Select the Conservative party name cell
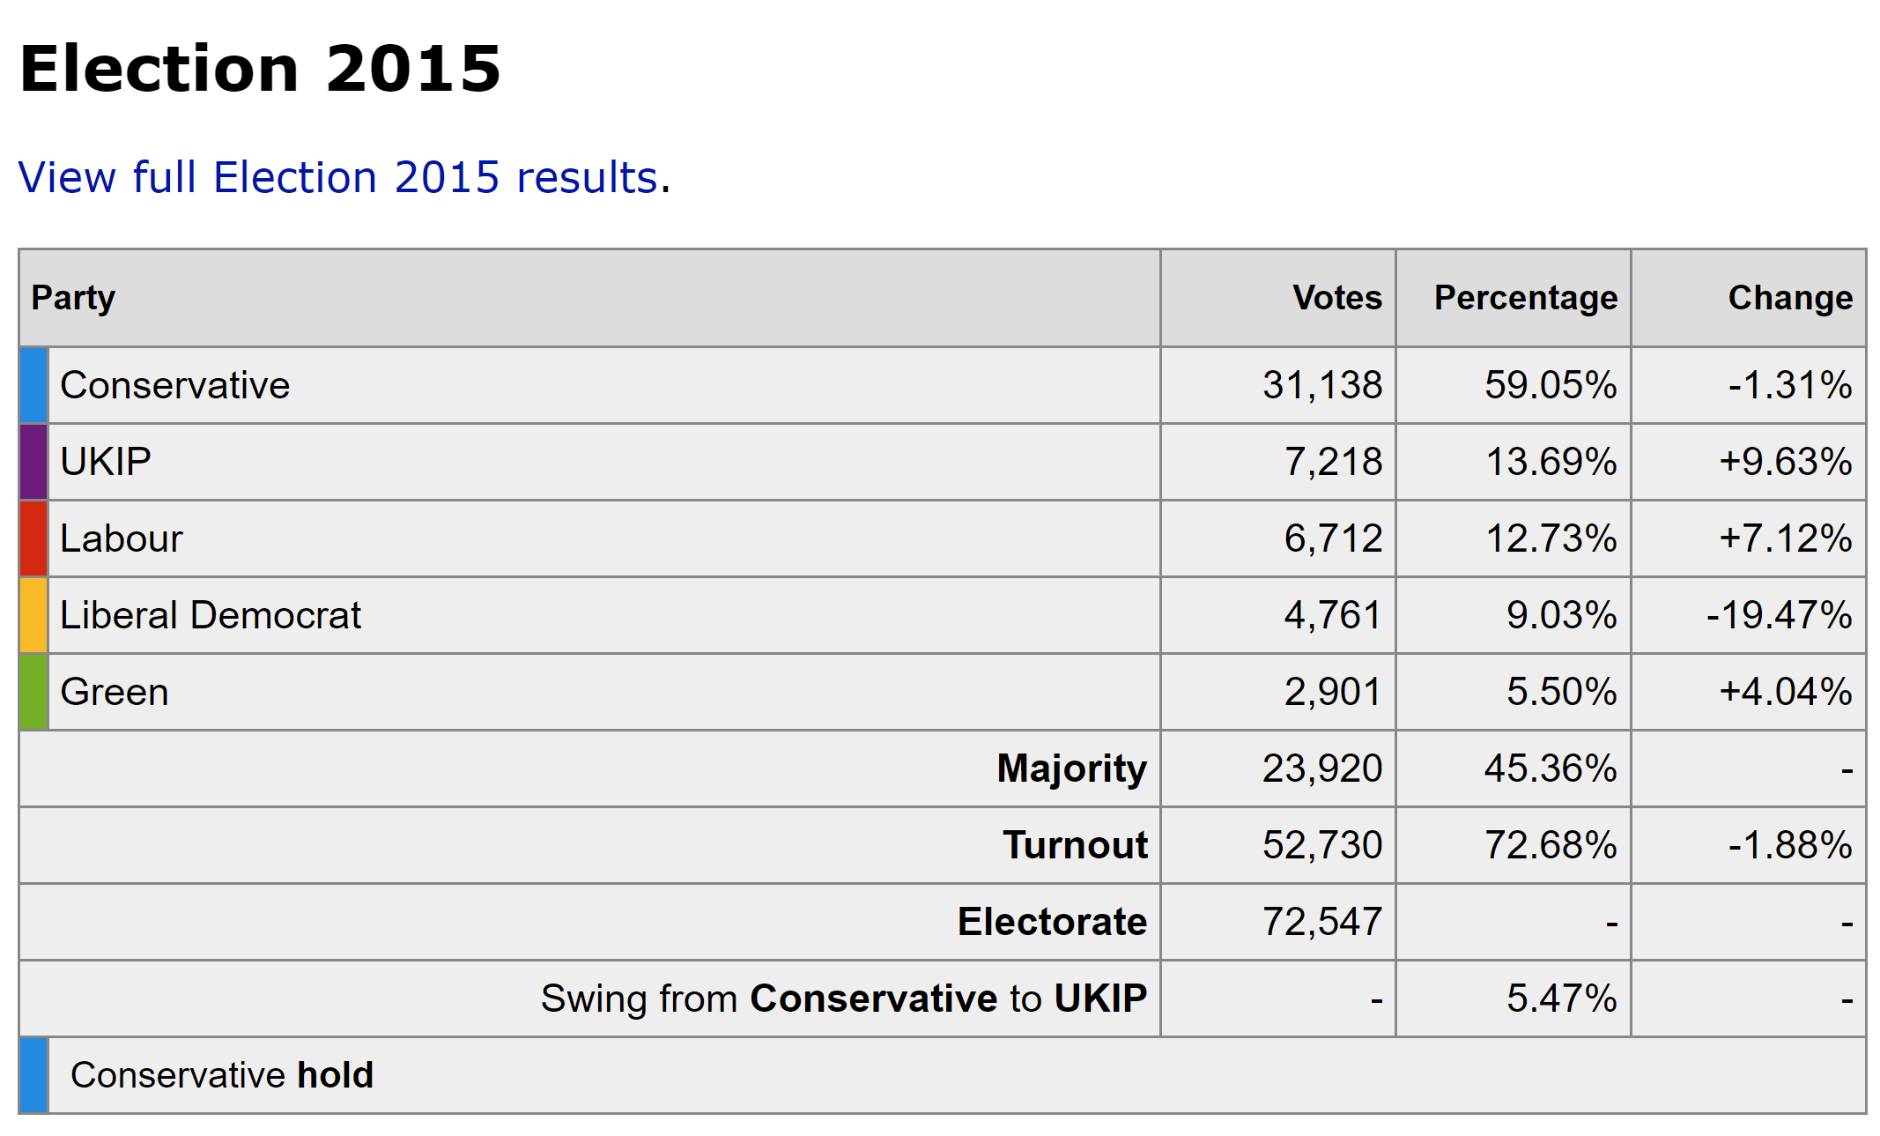This screenshot has width=1880, height=1136. [174, 385]
